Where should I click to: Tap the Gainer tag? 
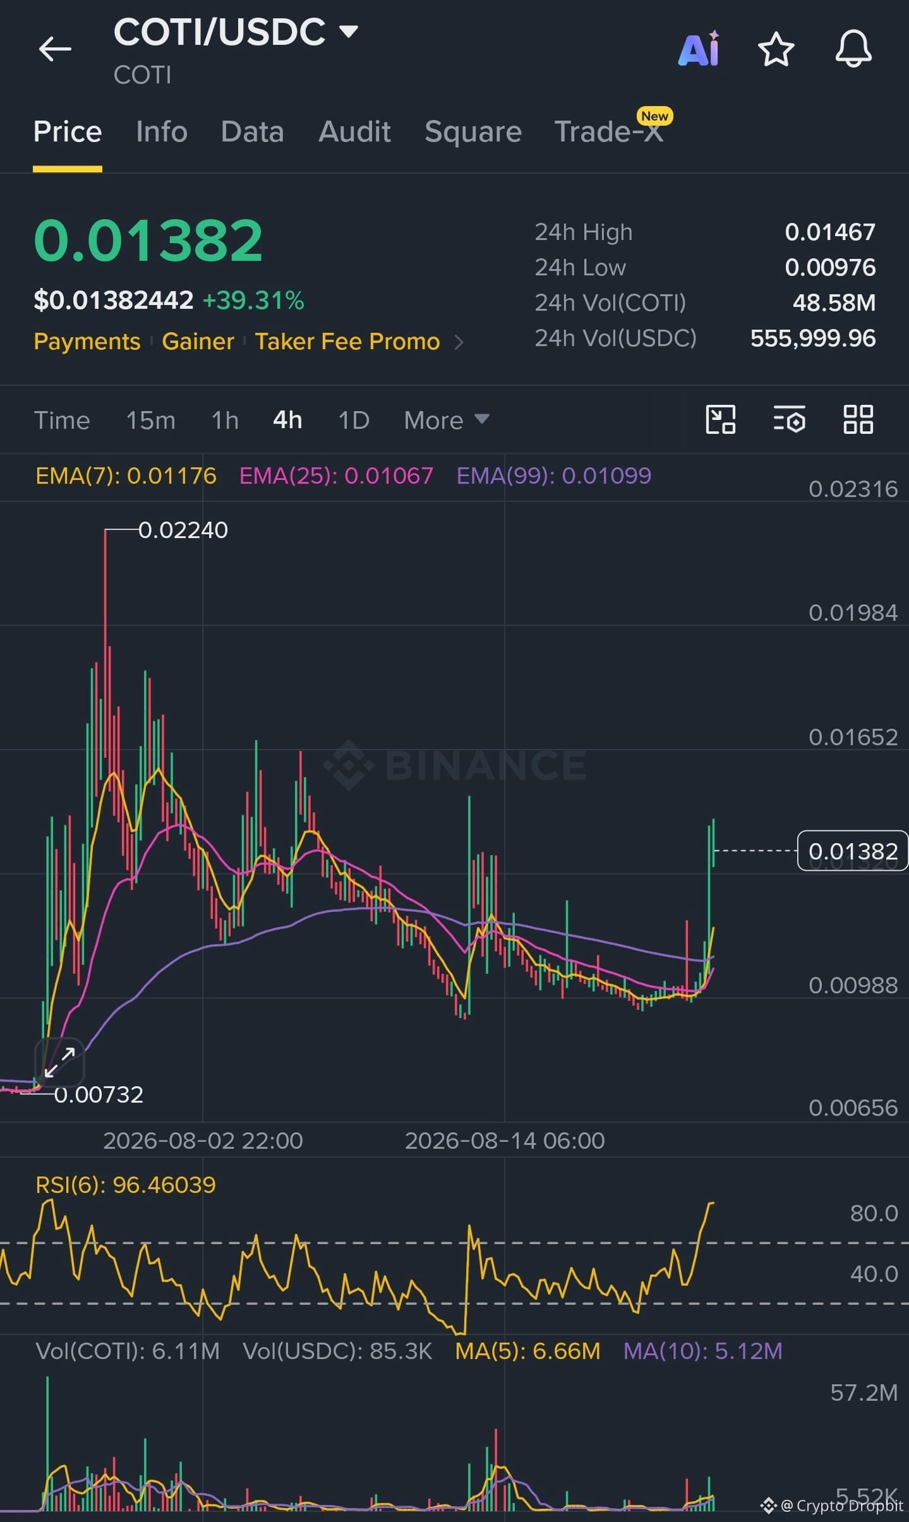pyautogui.click(x=198, y=342)
